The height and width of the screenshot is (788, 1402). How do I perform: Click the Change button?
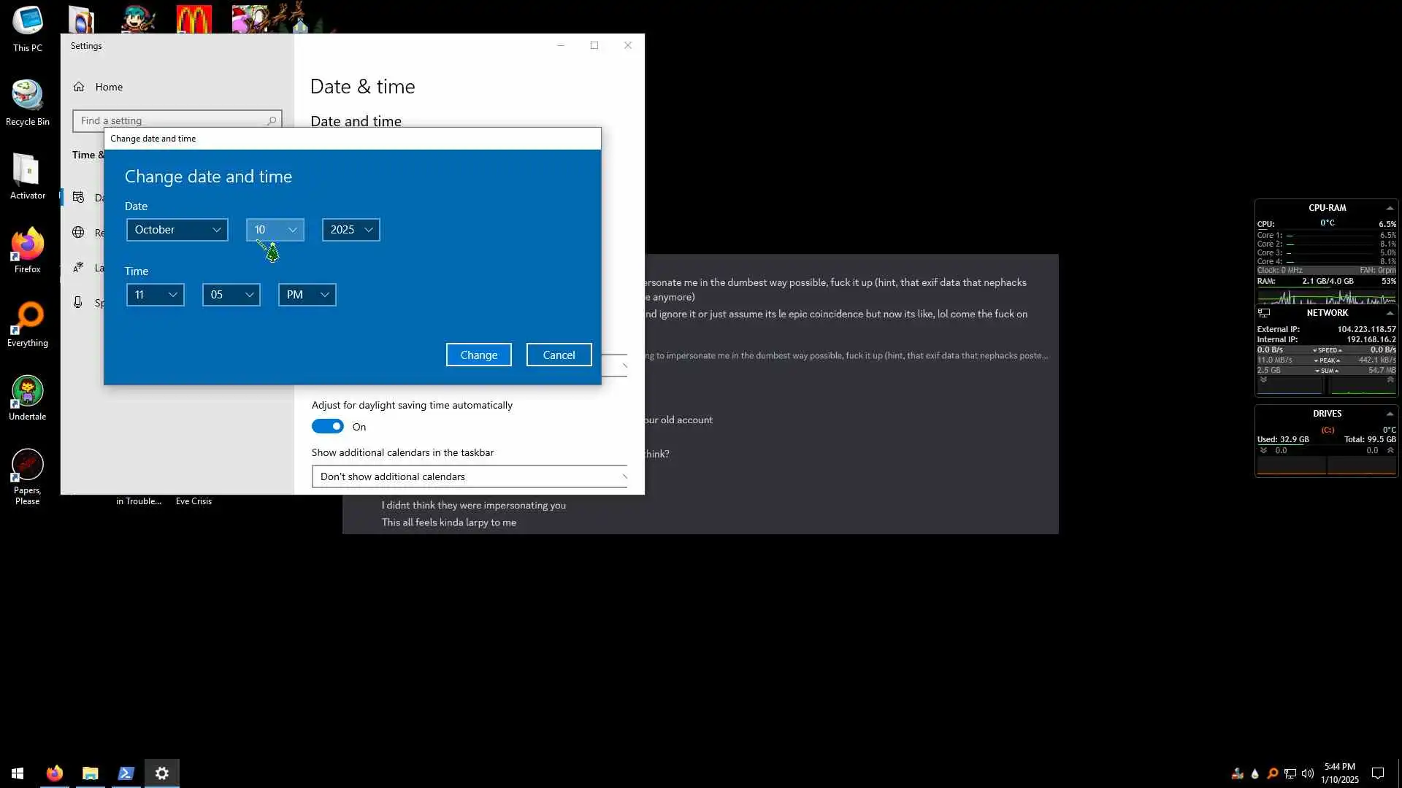pos(478,355)
